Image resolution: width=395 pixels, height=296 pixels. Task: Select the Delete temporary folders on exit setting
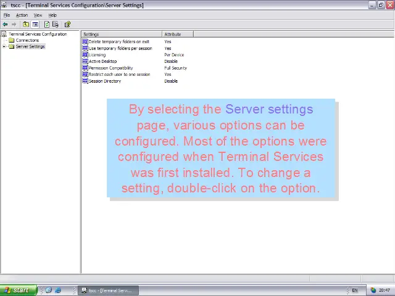pos(119,41)
